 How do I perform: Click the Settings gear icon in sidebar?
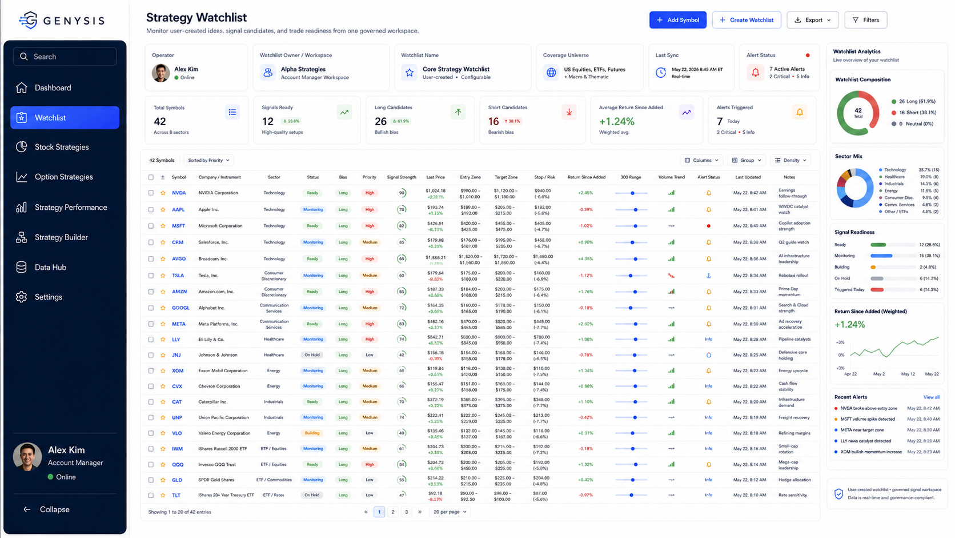(x=22, y=297)
